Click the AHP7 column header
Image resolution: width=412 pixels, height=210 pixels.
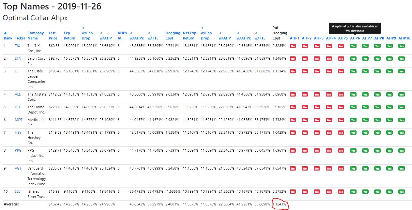tap(367, 38)
